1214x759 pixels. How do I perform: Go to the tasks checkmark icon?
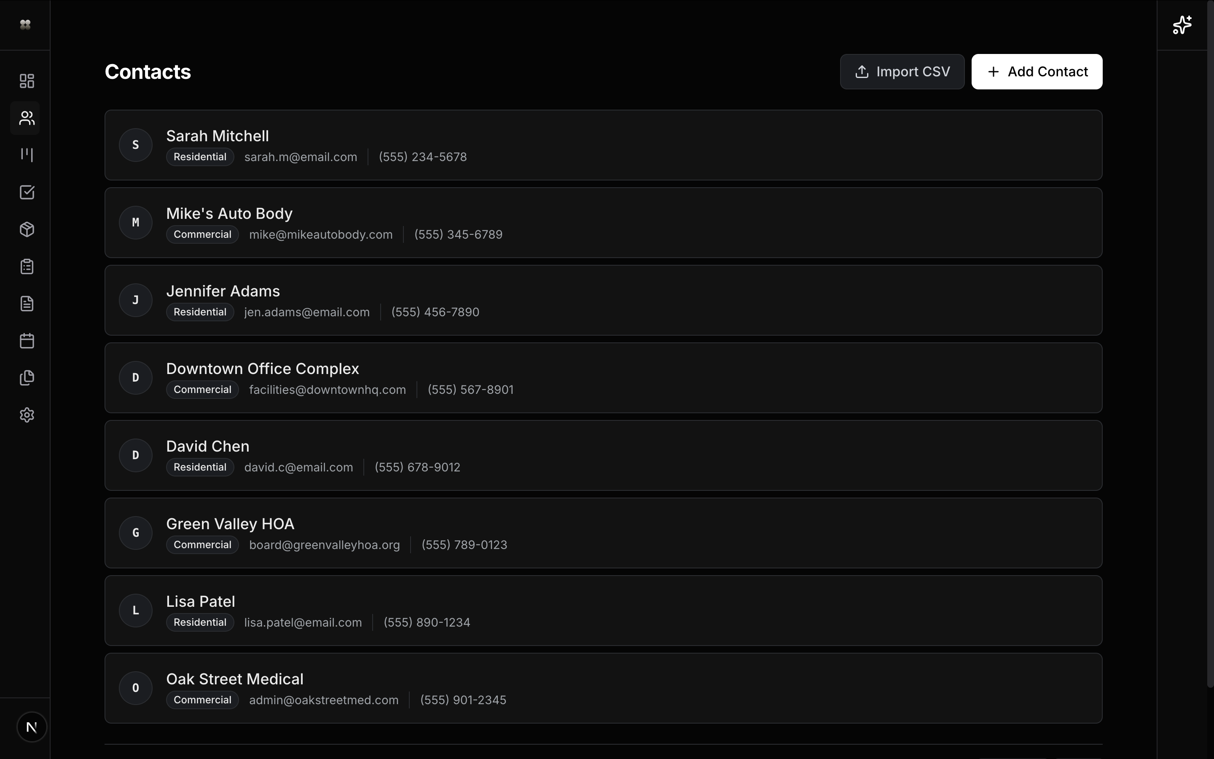[27, 192]
